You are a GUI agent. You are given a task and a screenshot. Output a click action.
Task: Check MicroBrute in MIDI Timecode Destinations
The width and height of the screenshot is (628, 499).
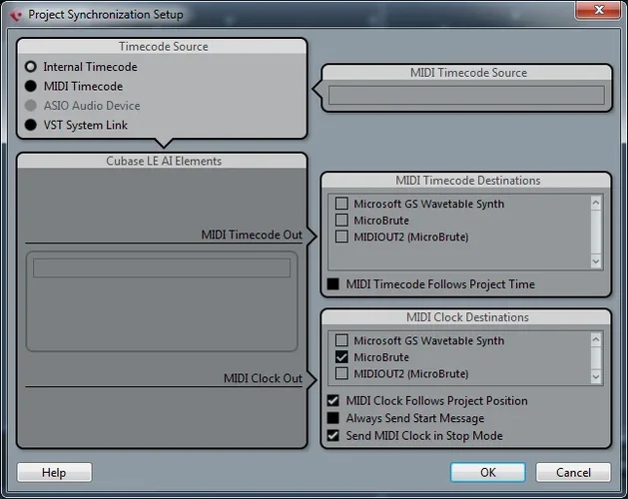pos(341,220)
